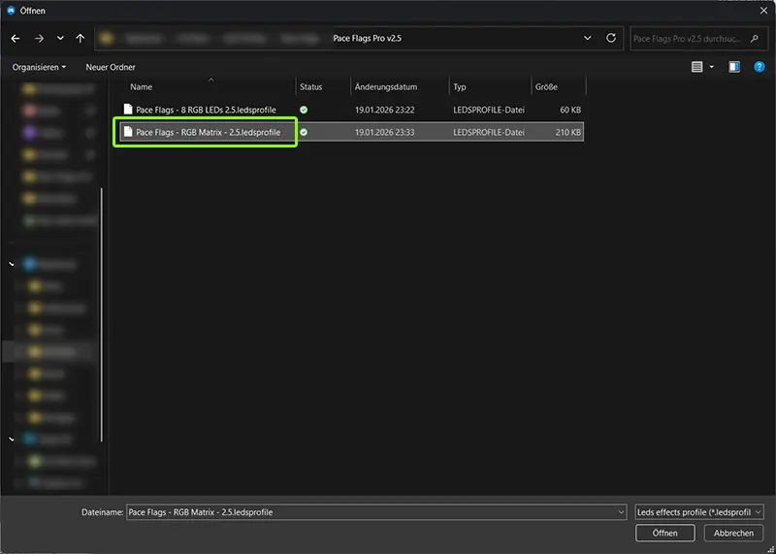Change the view layout icon
776x554 pixels.
click(696, 67)
